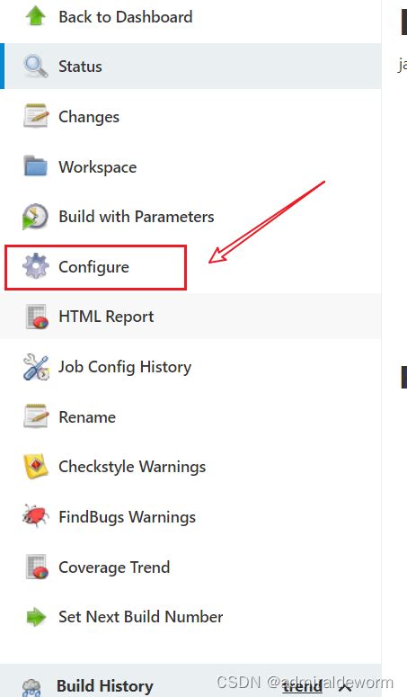The height and width of the screenshot is (697, 407).
Task: Click the Build History weather icon
Action: pyautogui.click(x=32, y=688)
